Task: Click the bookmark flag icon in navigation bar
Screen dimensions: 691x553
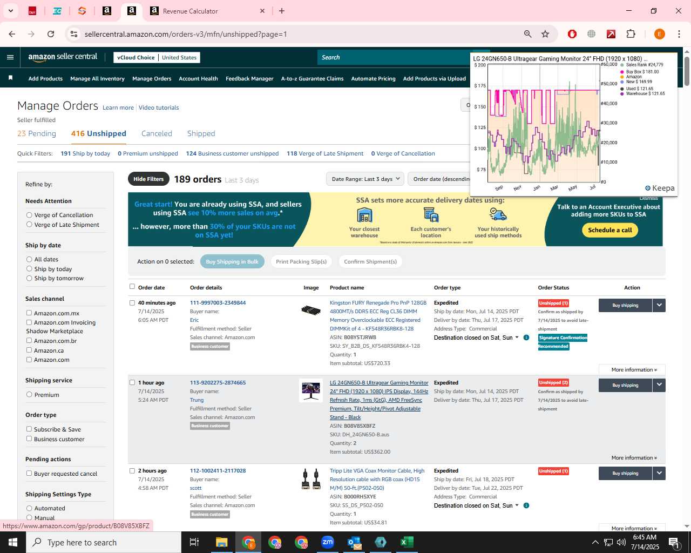Action: (x=10, y=78)
